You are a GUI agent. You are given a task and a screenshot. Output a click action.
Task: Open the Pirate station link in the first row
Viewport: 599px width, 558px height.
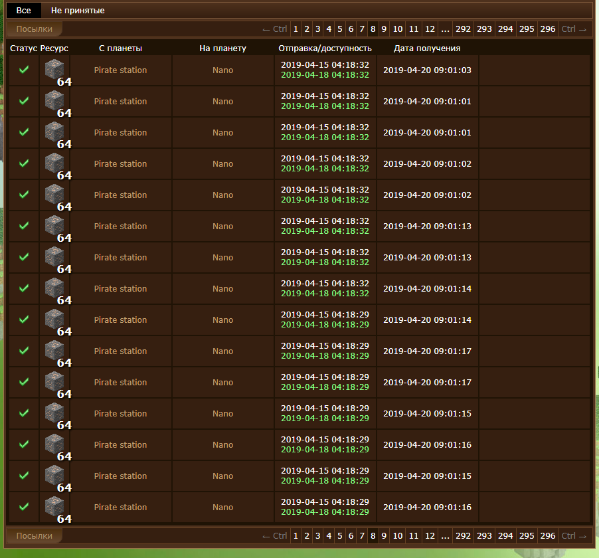(x=120, y=70)
